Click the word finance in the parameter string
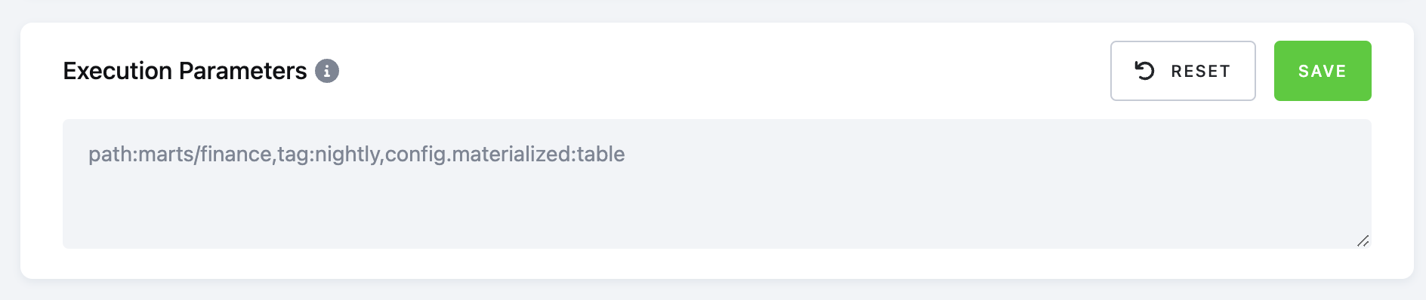The image size is (1426, 300). tap(236, 155)
